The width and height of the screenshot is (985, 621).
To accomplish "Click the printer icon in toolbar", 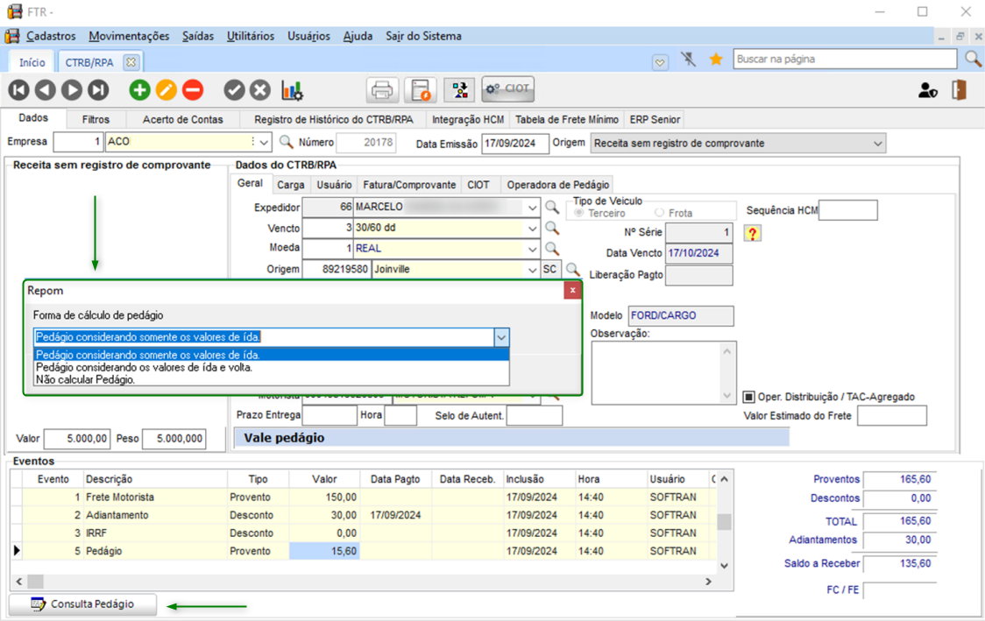I will 382,89.
